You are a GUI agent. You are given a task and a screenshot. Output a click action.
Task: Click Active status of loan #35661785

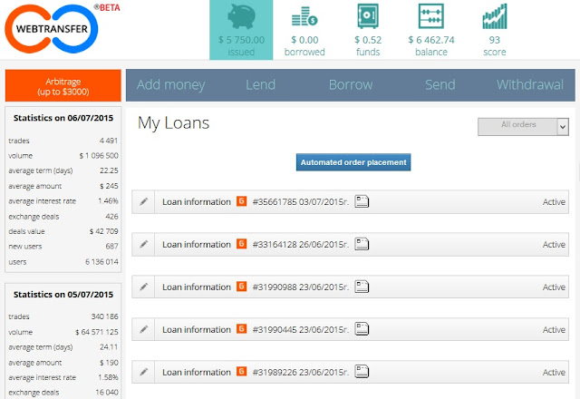554,201
